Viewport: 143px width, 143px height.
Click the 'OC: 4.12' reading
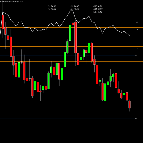[x=98, y=6]
